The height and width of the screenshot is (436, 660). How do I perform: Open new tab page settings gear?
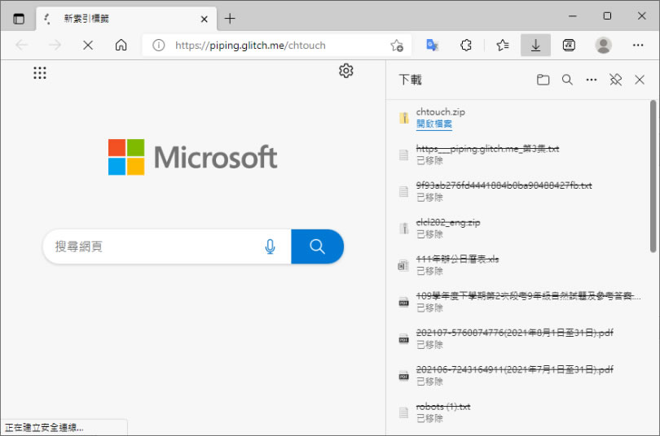pos(346,71)
